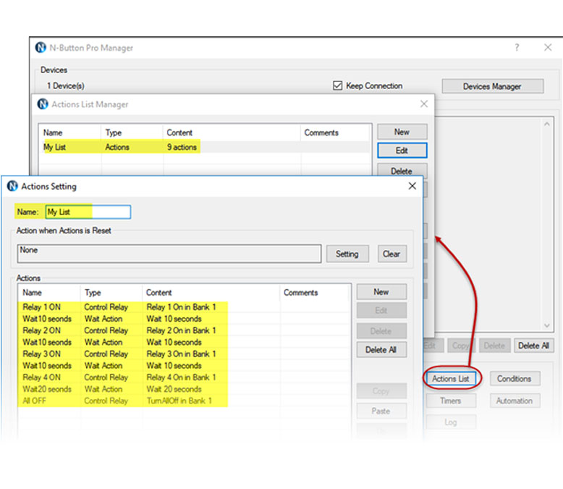The height and width of the screenshot is (489, 563).
Task: Click the Content column header in Actions table
Action: tap(211, 293)
